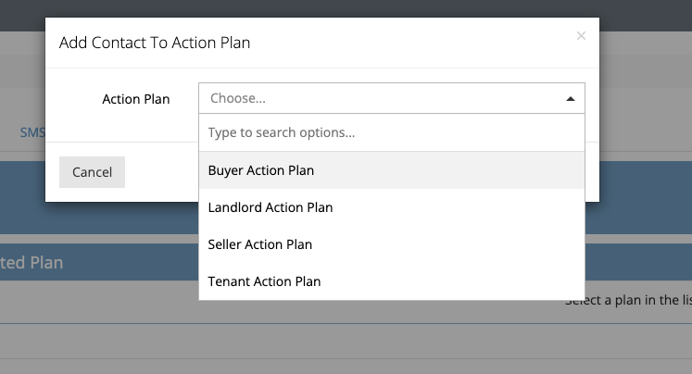
Task: Click the 'Add Contact To Action Plan' title
Action: pos(155,43)
